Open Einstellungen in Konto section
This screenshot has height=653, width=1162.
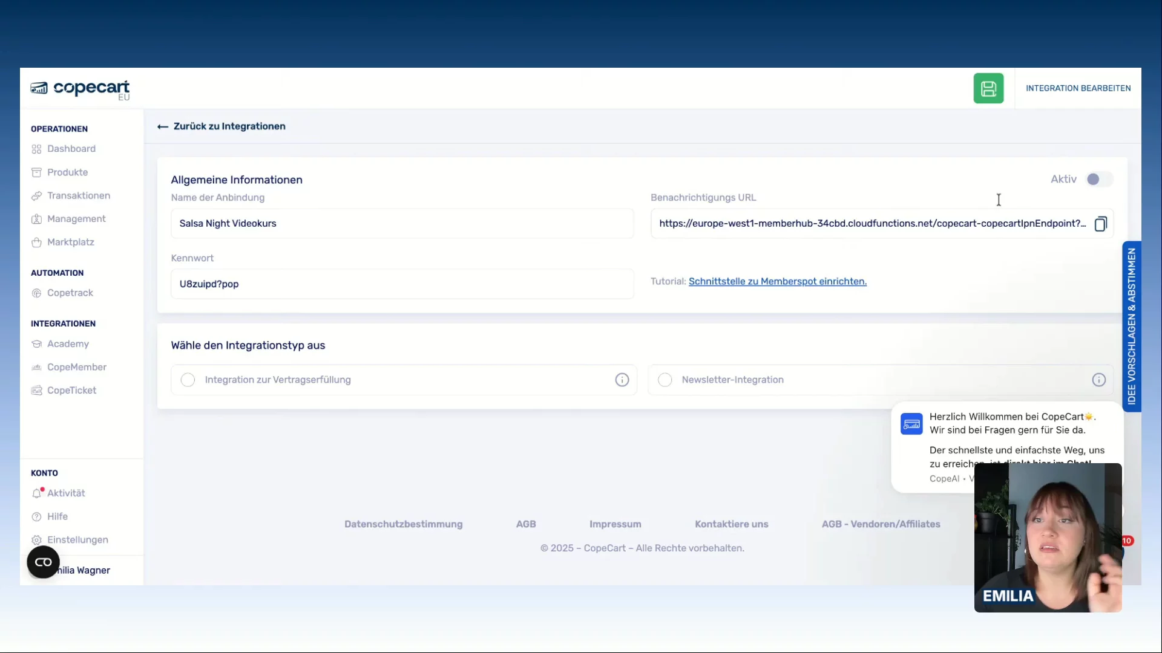[x=77, y=540]
